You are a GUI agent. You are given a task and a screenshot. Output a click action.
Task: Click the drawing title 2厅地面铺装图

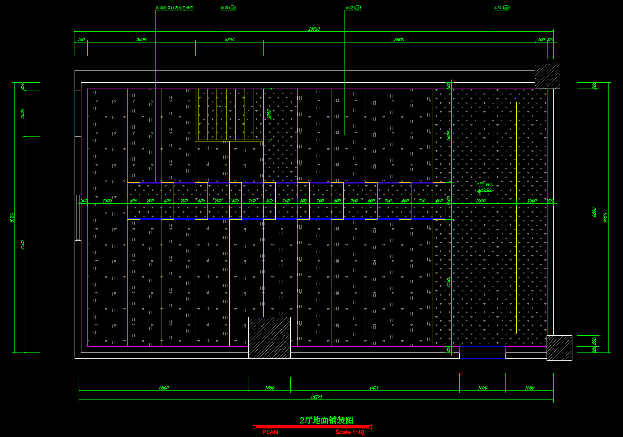[x=326, y=420]
